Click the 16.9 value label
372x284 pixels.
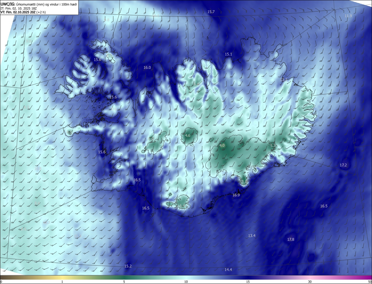pyautogui.click(x=236, y=195)
